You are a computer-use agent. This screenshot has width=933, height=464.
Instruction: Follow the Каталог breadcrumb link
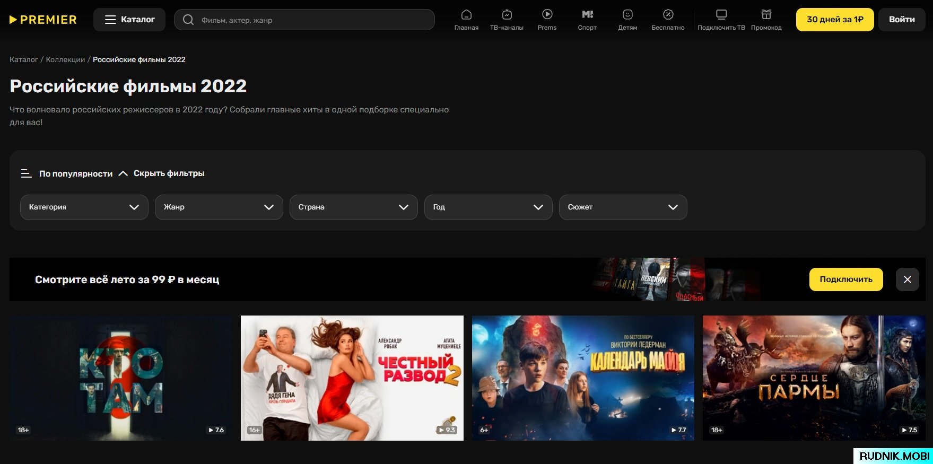[24, 59]
